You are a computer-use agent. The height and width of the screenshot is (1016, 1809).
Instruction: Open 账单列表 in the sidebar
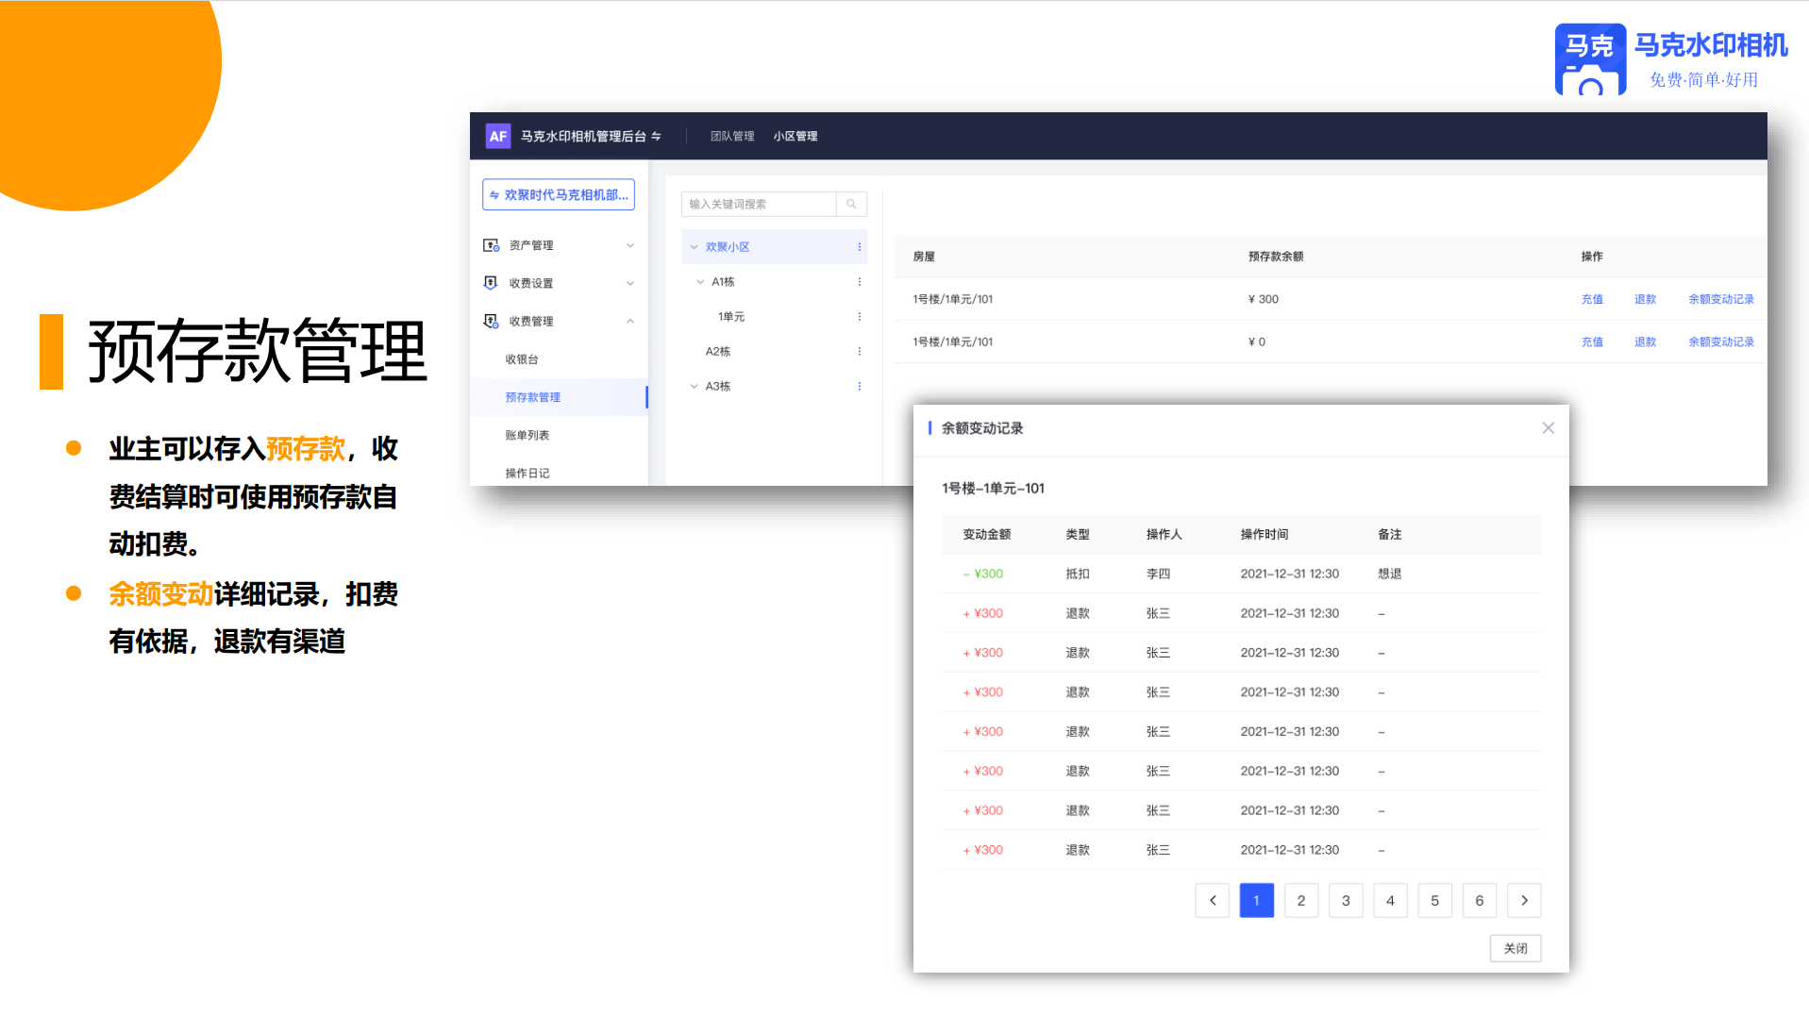pyautogui.click(x=527, y=436)
